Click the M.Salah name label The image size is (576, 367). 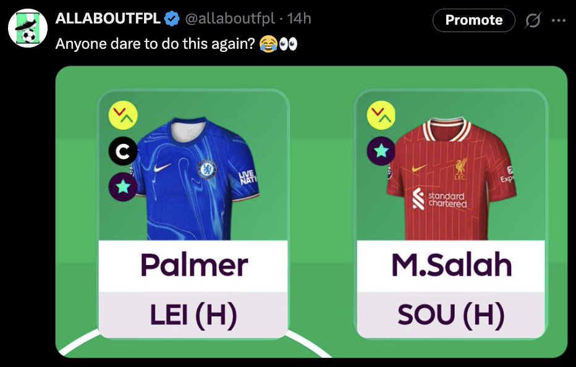(451, 265)
